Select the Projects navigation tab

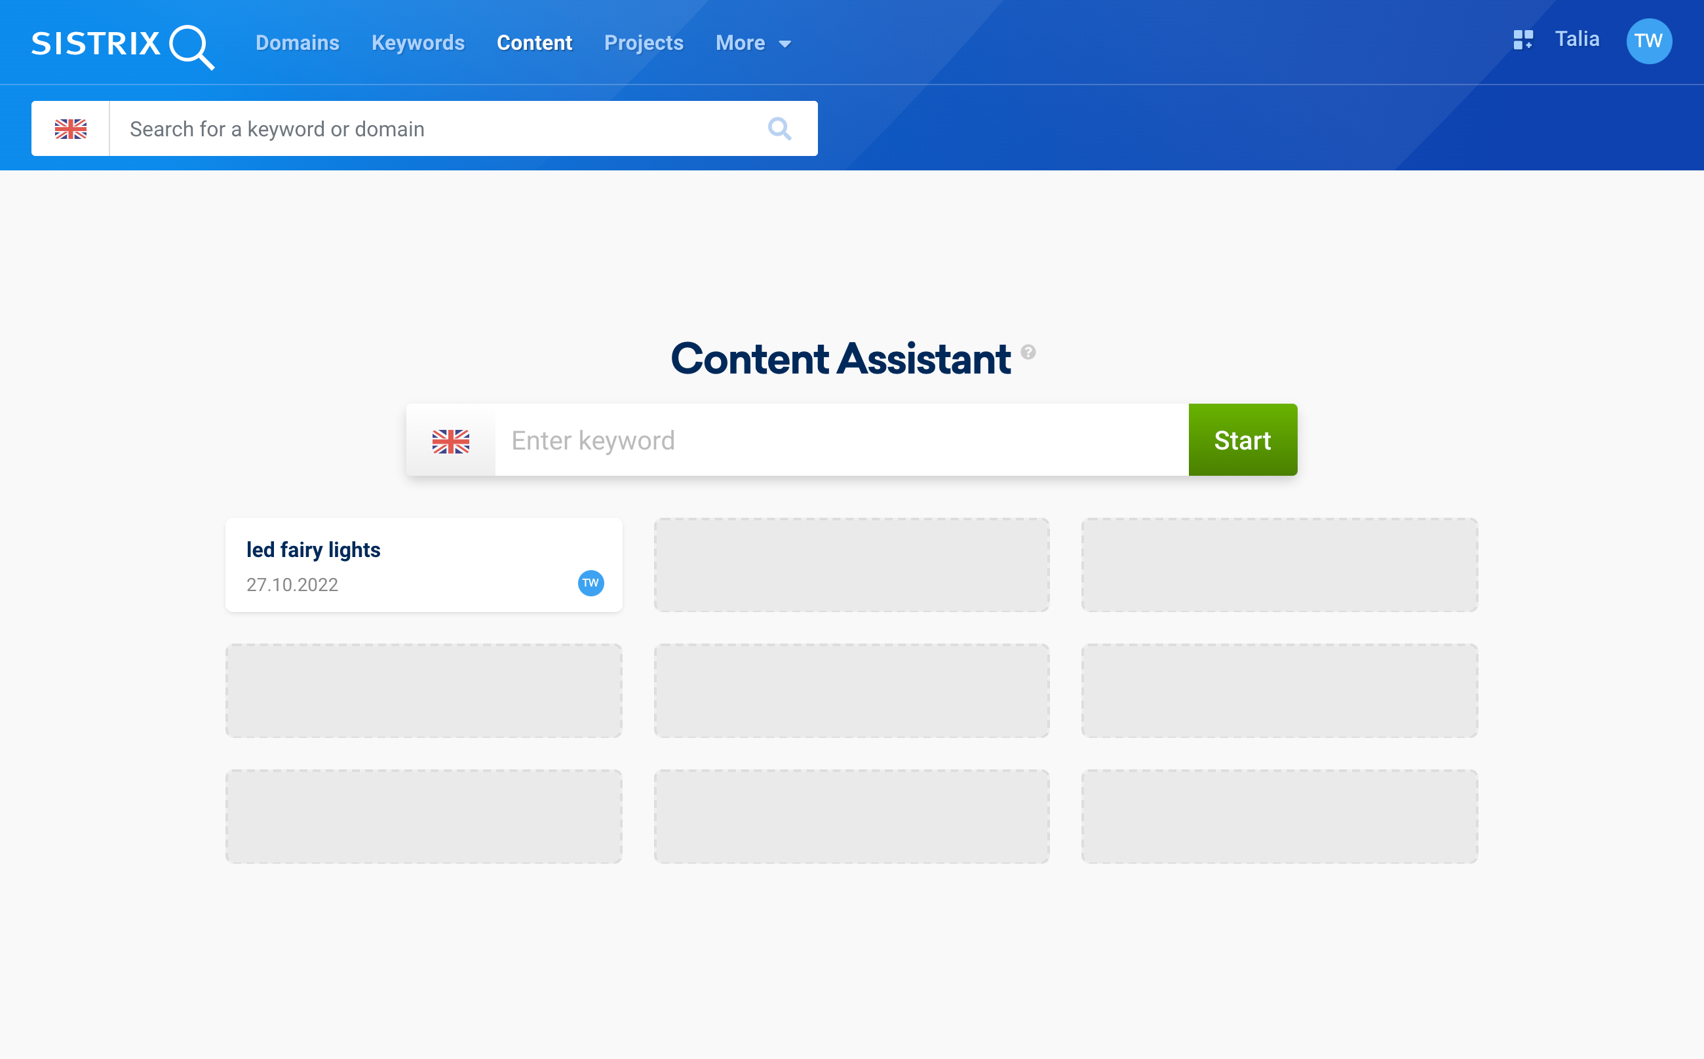point(644,43)
